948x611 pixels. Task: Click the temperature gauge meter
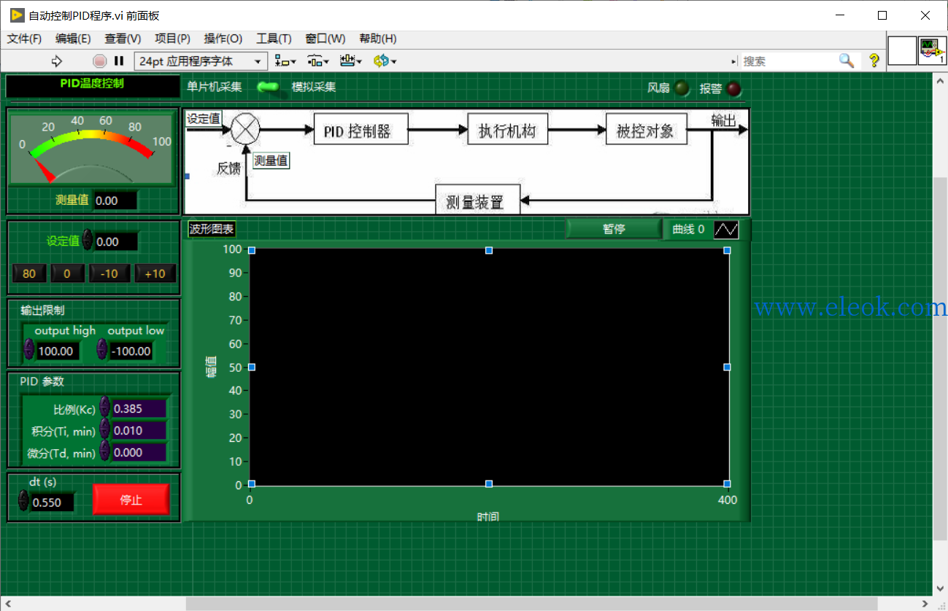(x=92, y=148)
